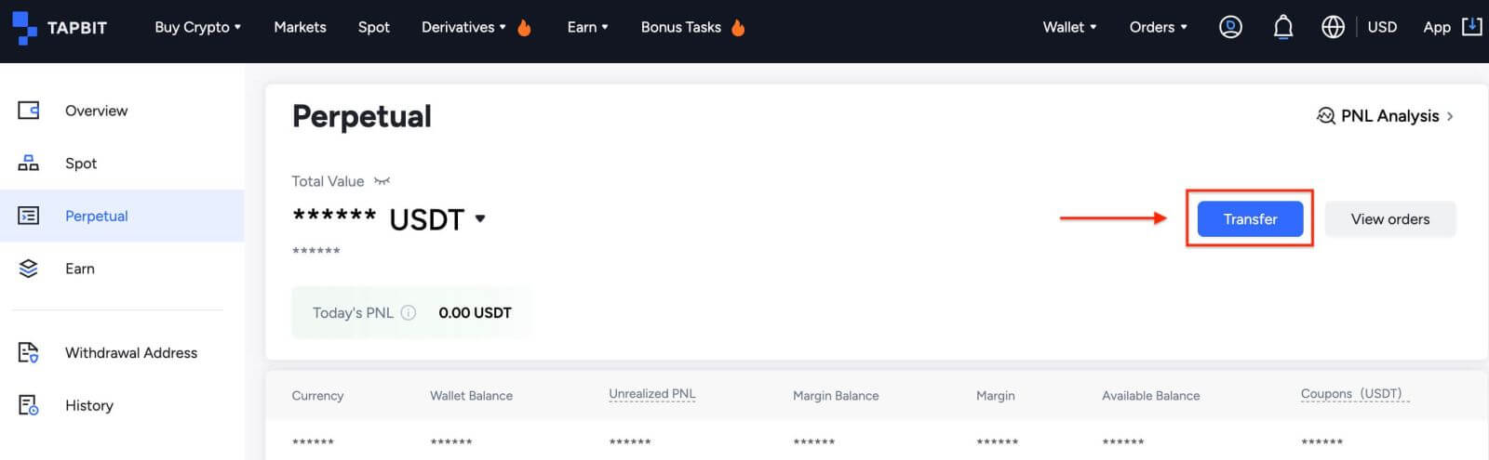Image resolution: width=1489 pixels, height=460 pixels.
Task: Open Withdrawal Address in sidebar
Action: (131, 353)
